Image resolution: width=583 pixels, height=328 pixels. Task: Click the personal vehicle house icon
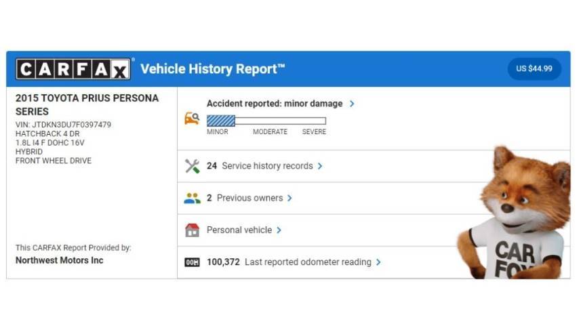tap(193, 230)
